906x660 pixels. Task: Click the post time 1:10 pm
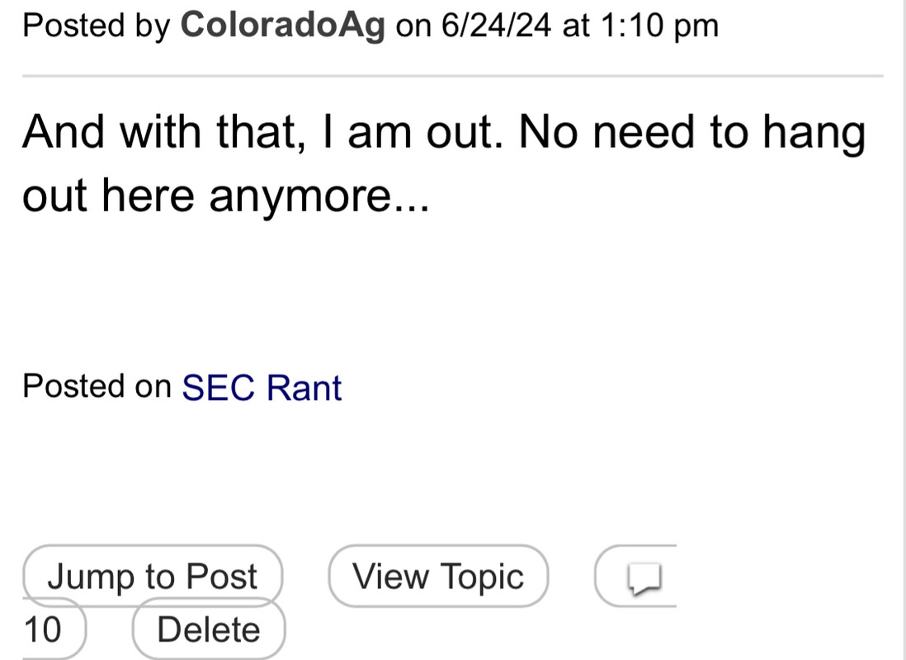pos(656,26)
